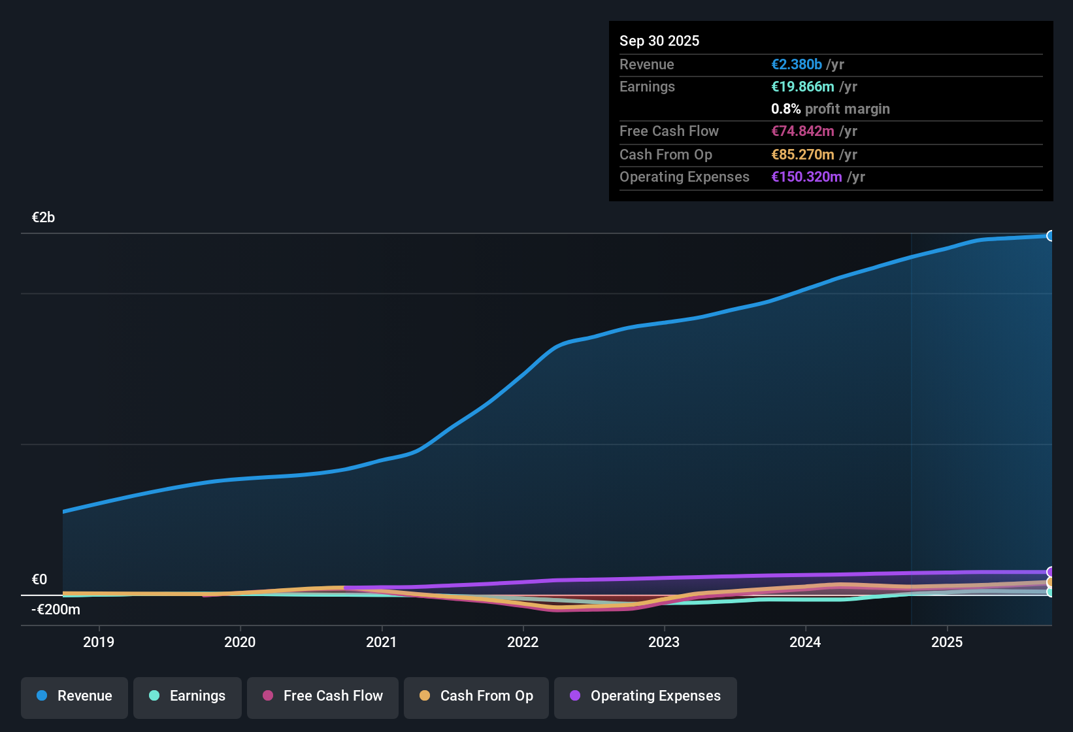The image size is (1073, 732).
Task: Click the blue Revenue legend dot
Action: (x=41, y=696)
